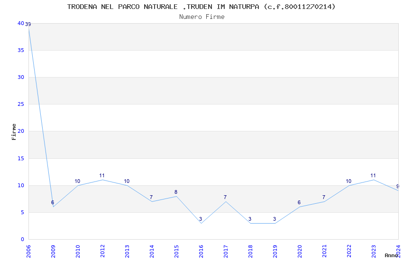This screenshot has width=403, height=260.
Task: Select the data point above year 2009
Action: coord(53,207)
